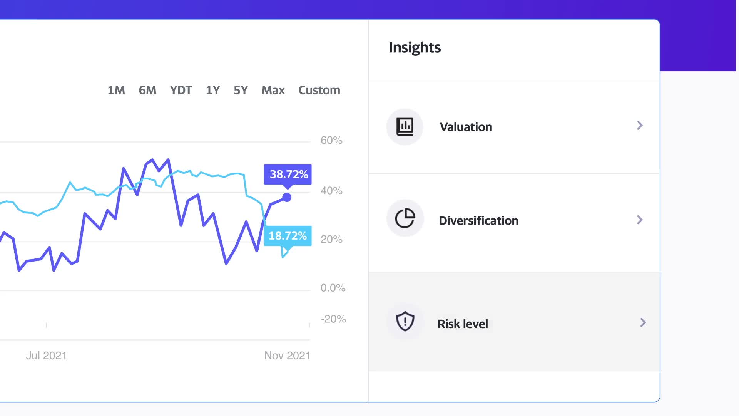Select the Custom time range option
The image size is (739, 416).
(x=319, y=90)
